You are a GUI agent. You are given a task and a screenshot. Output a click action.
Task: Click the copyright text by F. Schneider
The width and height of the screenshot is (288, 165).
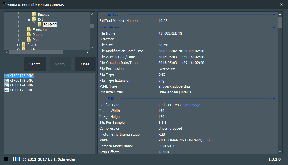[x=49, y=159]
